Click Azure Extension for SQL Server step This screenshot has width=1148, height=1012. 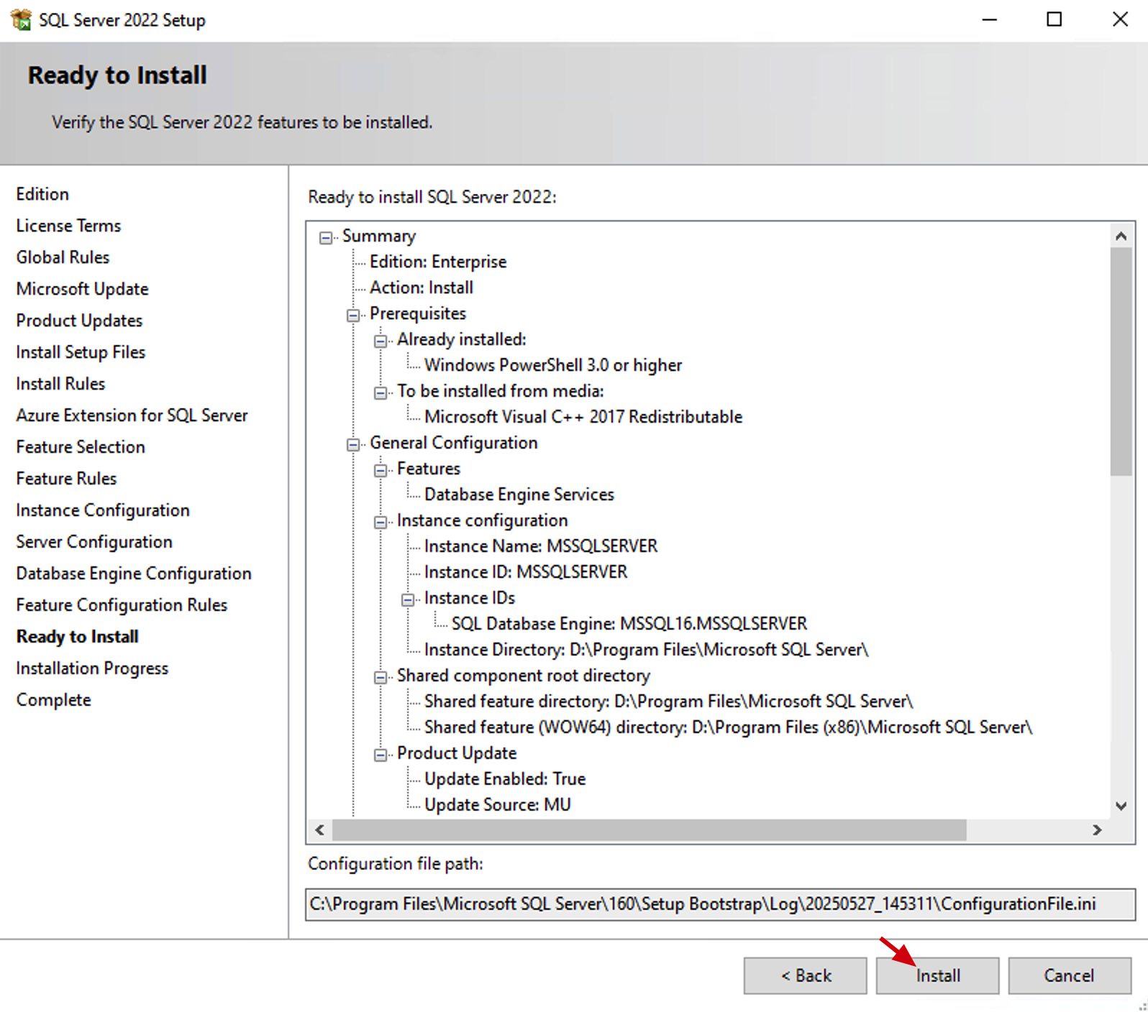[x=132, y=415]
